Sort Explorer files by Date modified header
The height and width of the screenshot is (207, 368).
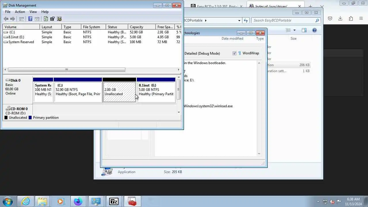pos(232,39)
